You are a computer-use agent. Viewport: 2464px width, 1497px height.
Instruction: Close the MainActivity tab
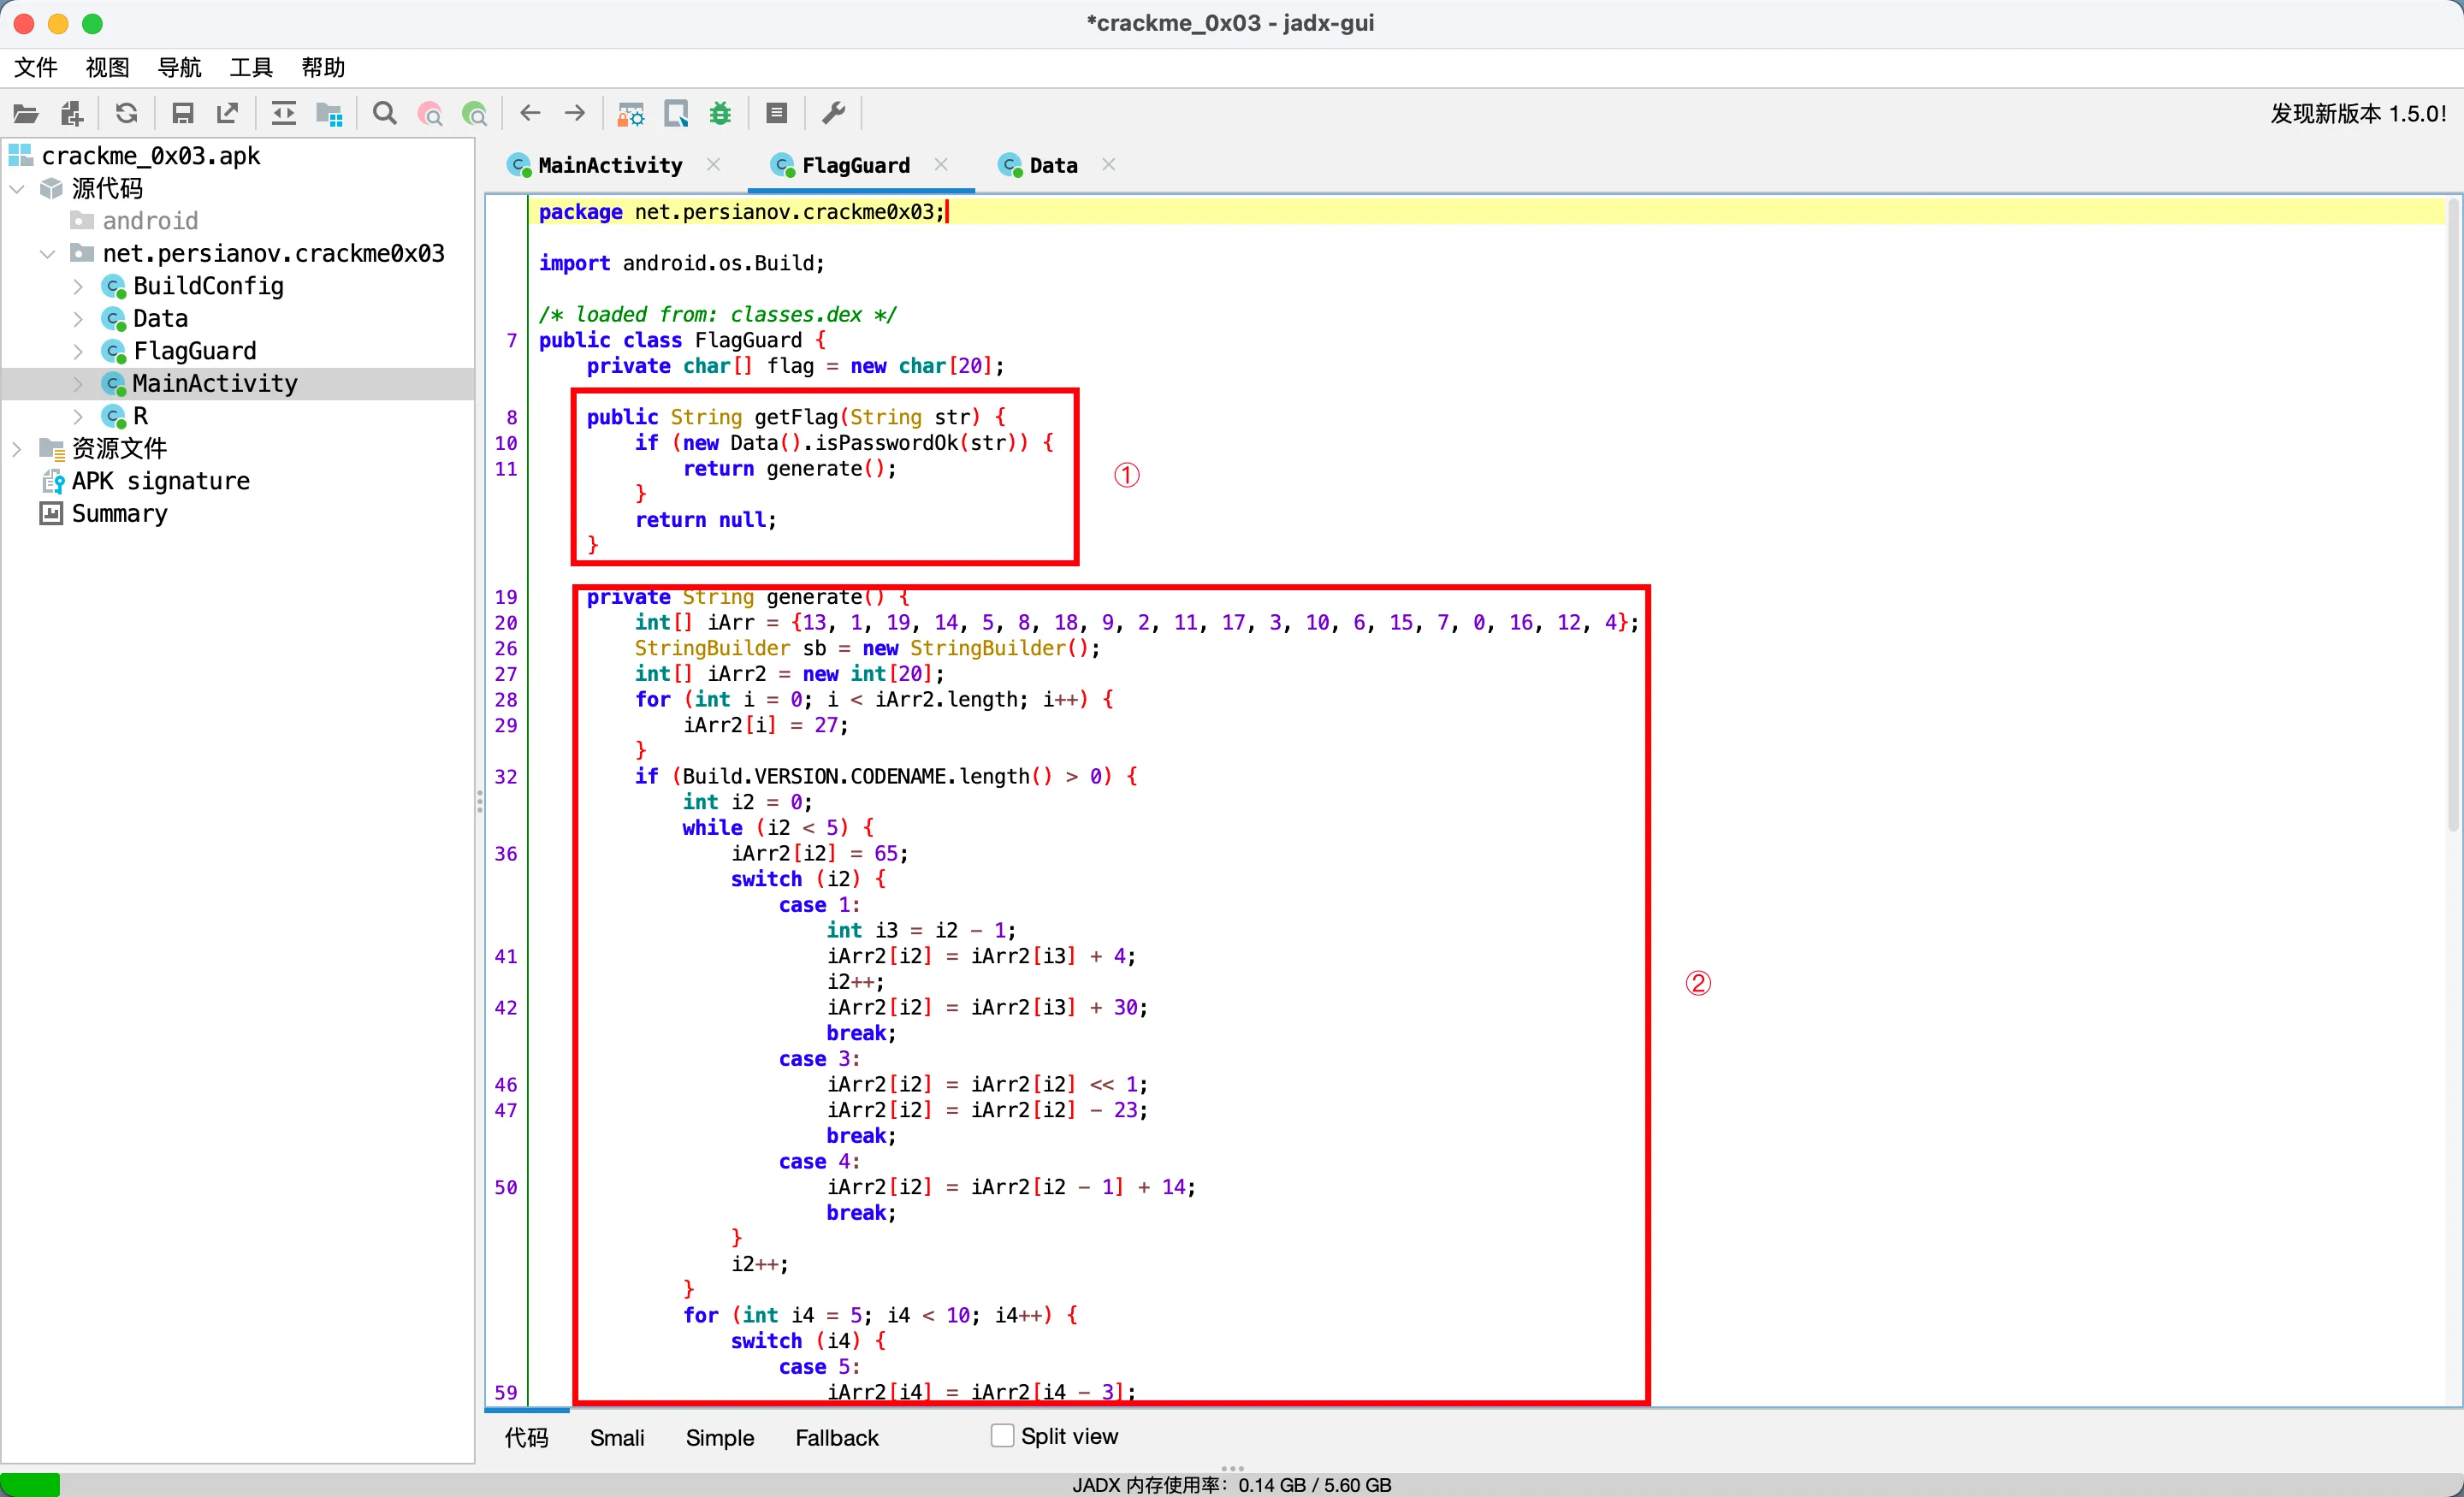713,164
